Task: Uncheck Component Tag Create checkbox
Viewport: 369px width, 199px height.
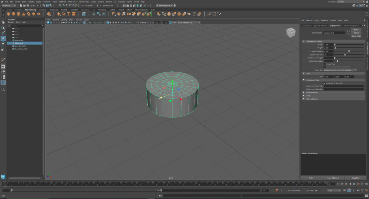Action: (325, 83)
